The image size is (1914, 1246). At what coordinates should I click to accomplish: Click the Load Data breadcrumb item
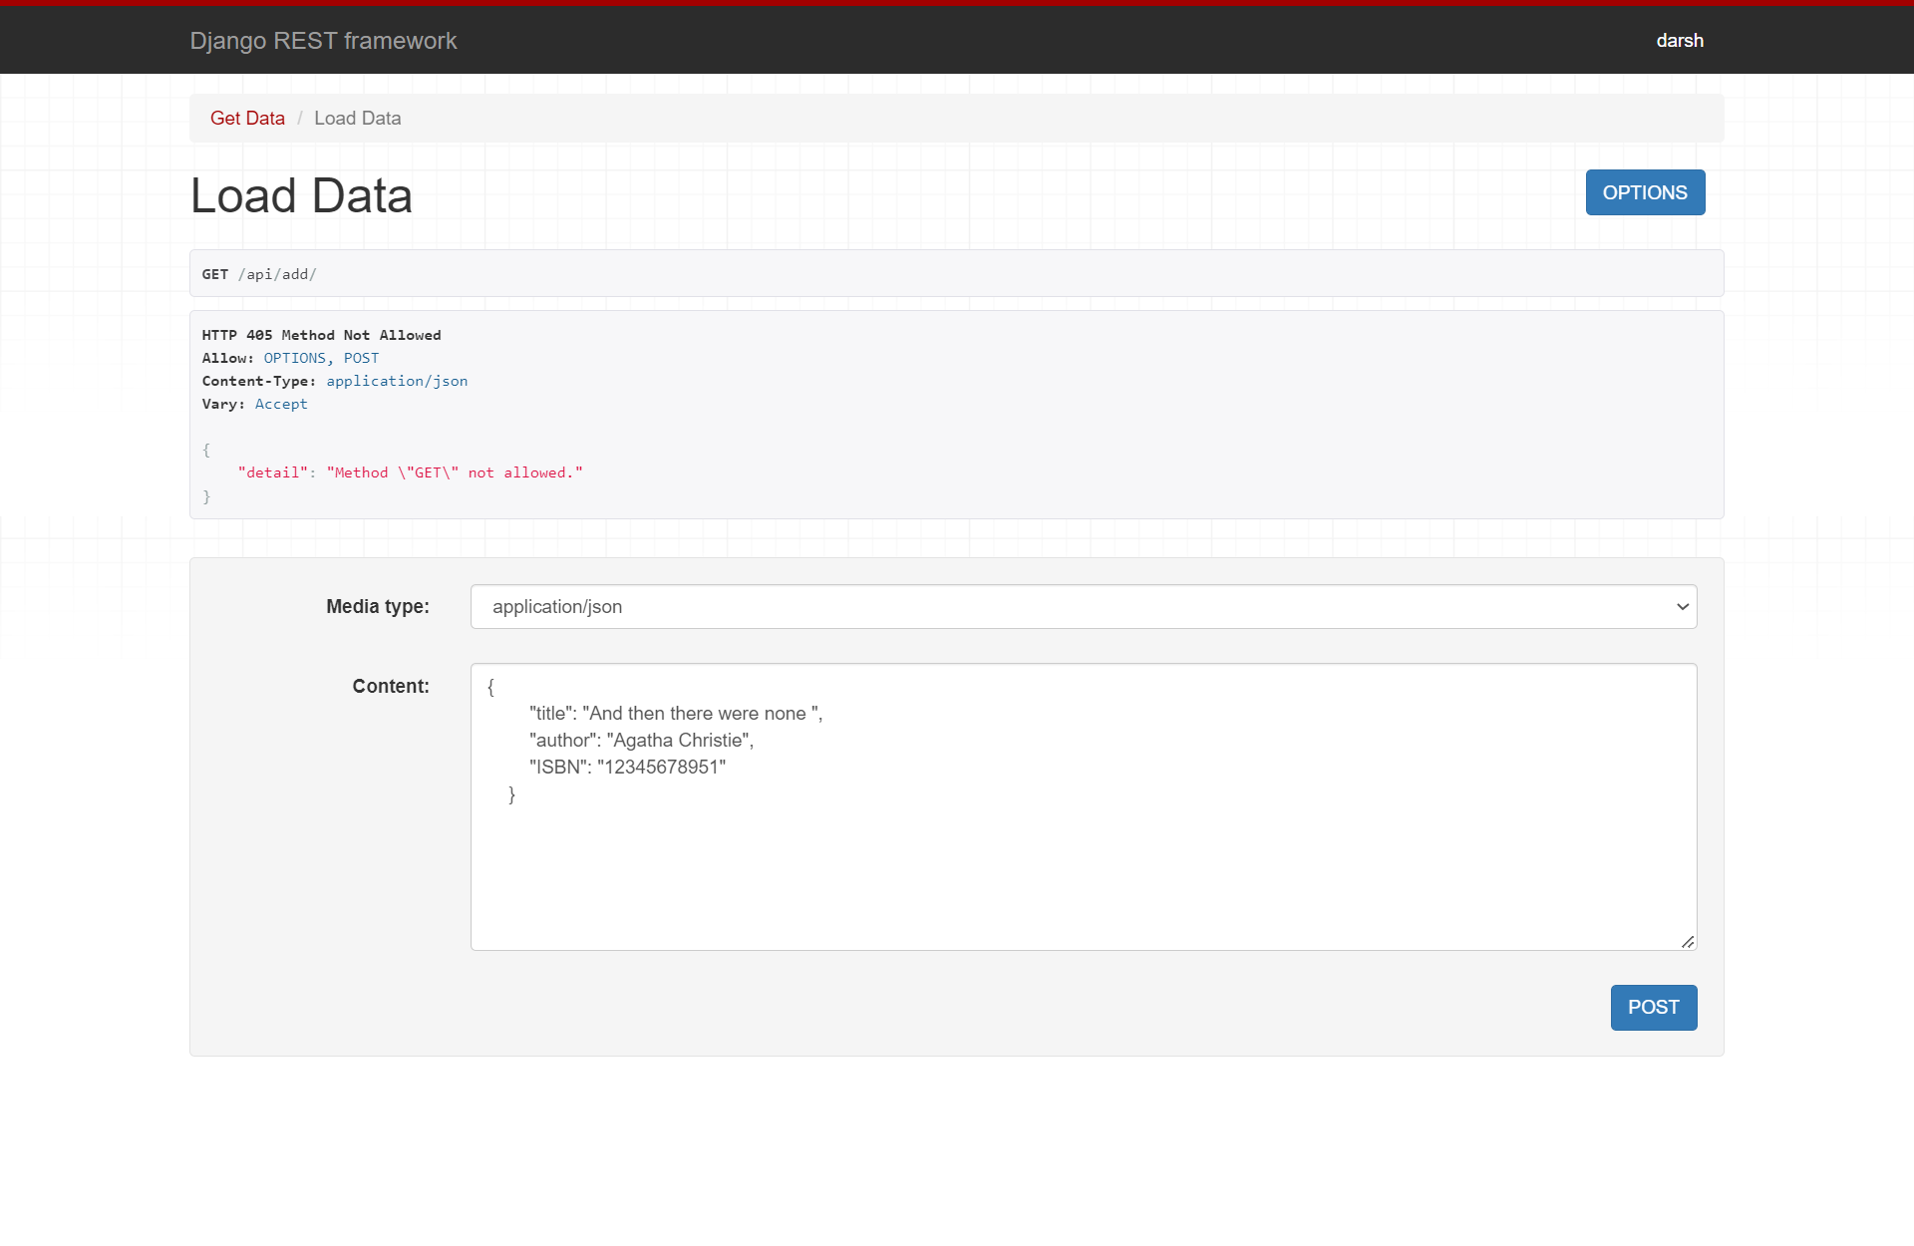[356, 118]
